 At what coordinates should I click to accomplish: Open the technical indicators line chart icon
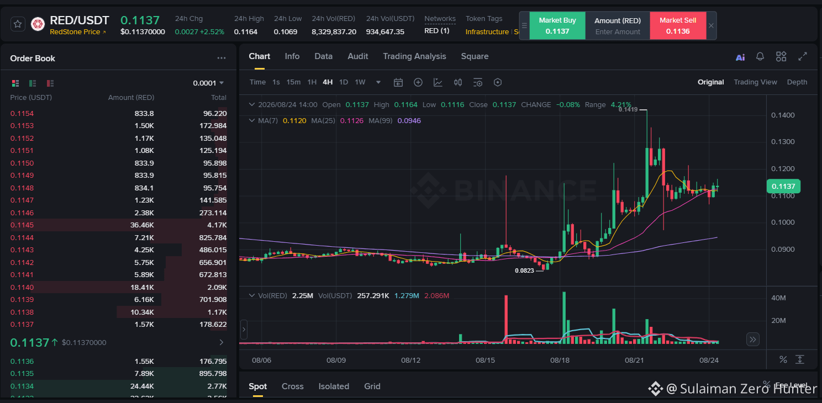coord(438,82)
